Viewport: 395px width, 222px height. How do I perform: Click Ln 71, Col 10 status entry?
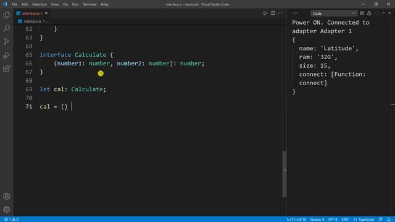[x=296, y=220]
